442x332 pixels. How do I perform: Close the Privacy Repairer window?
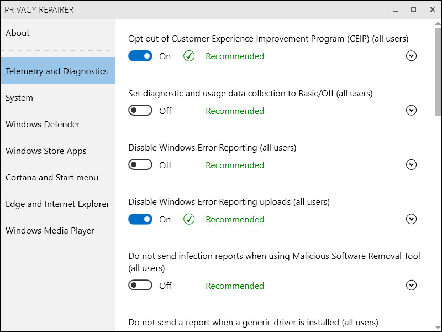tap(432, 9)
